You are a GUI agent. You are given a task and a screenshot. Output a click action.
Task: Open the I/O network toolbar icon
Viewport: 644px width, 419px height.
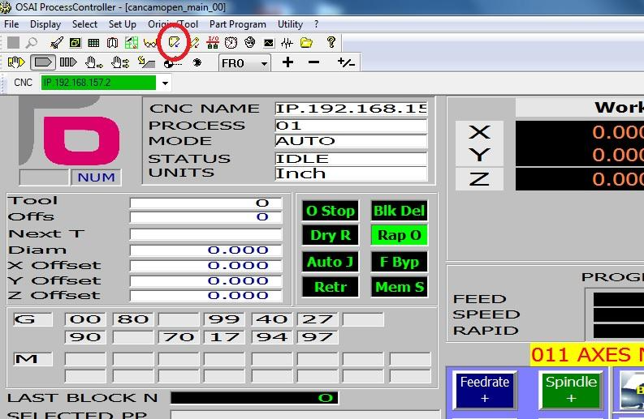tap(213, 42)
